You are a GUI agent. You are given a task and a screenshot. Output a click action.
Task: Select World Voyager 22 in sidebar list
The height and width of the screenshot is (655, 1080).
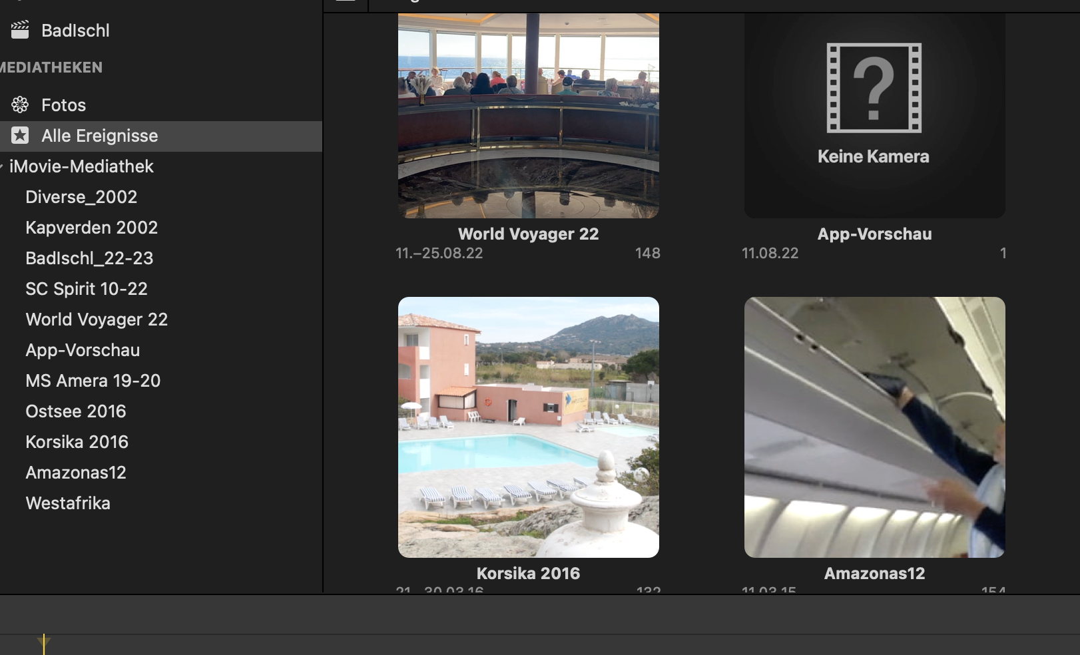pos(97,320)
